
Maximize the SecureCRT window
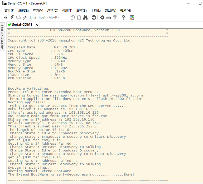point(200,3)
